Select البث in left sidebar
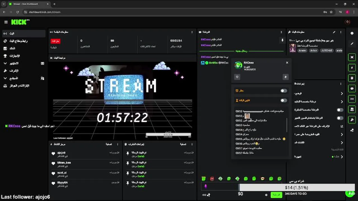Viewport: 358px width, 201px height. click(x=23, y=33)
